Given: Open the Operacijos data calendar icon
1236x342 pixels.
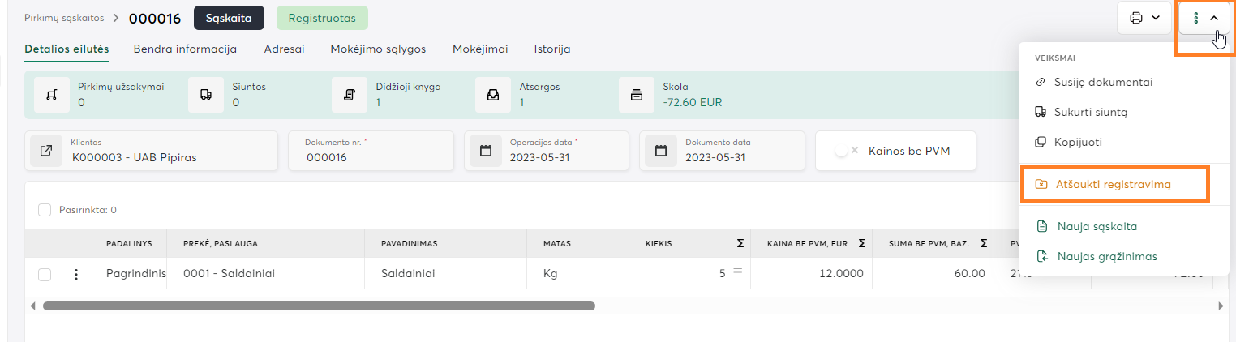Looking at the screenshot, I should [486, 151].
